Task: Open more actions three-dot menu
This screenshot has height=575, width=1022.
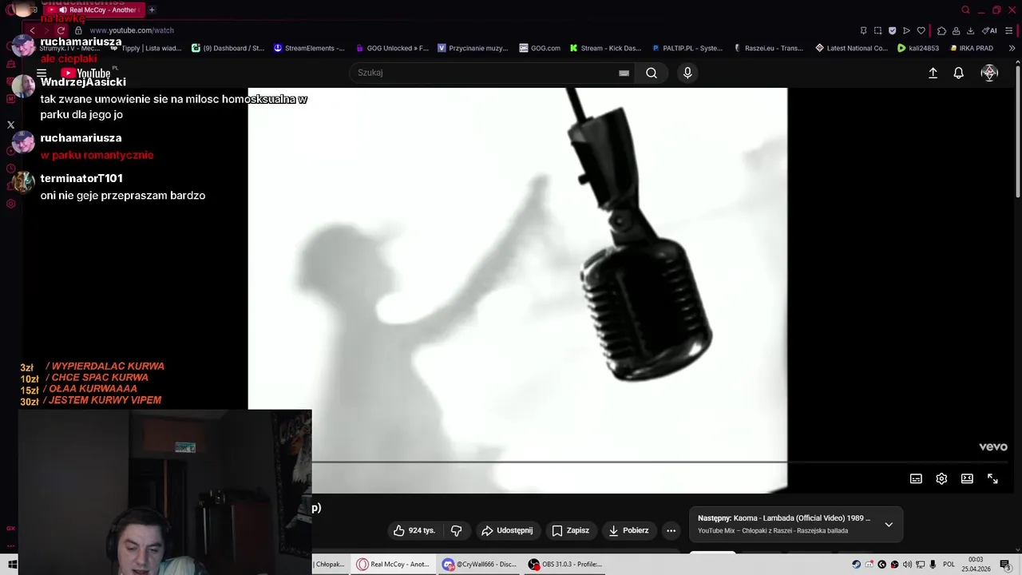Action: (671, 530)
